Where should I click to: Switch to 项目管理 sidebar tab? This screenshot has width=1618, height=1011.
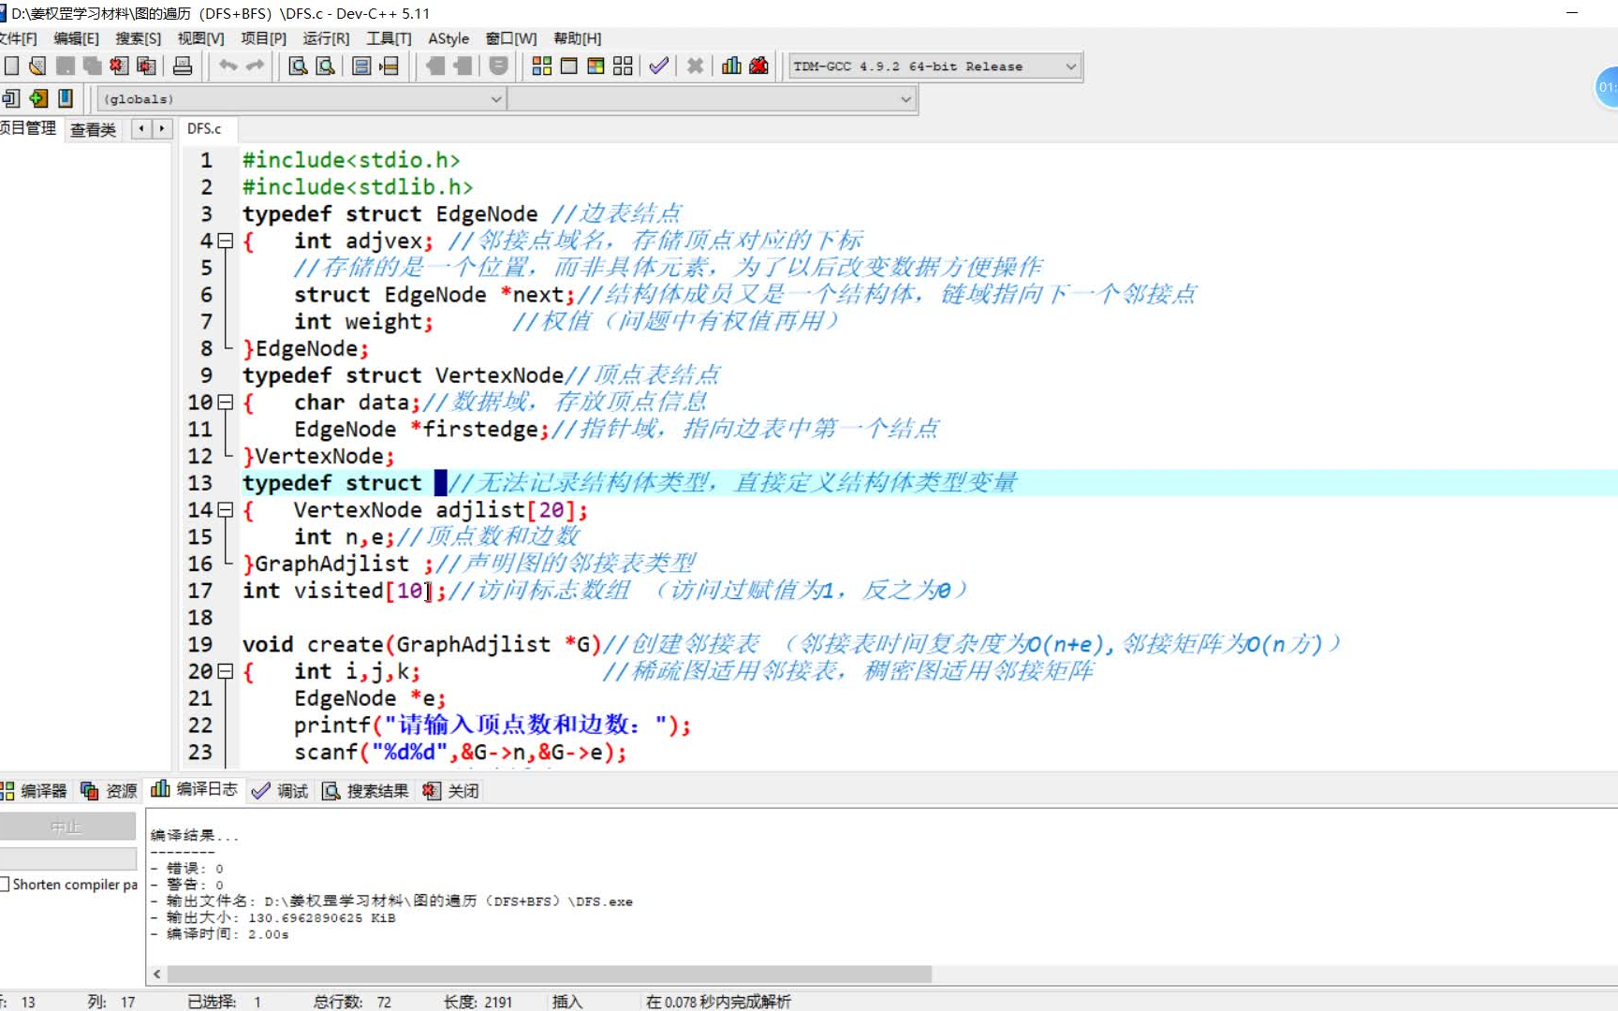[x=29, y=128]
